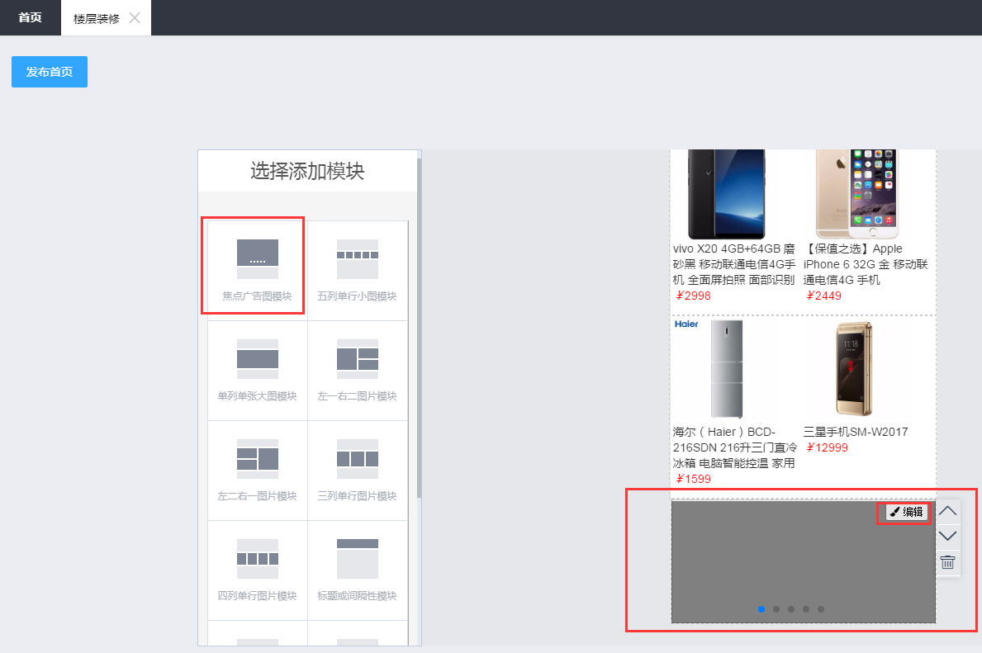Click the module panel vertical scrollbar
The width and height of the screenshot is (982, 653).
tap(419, 329)
